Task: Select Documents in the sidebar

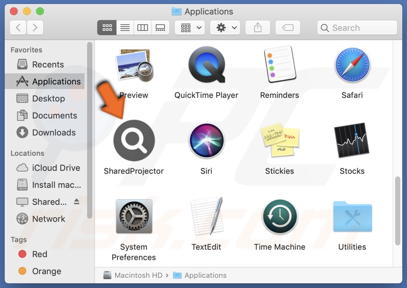Action: 45,115
